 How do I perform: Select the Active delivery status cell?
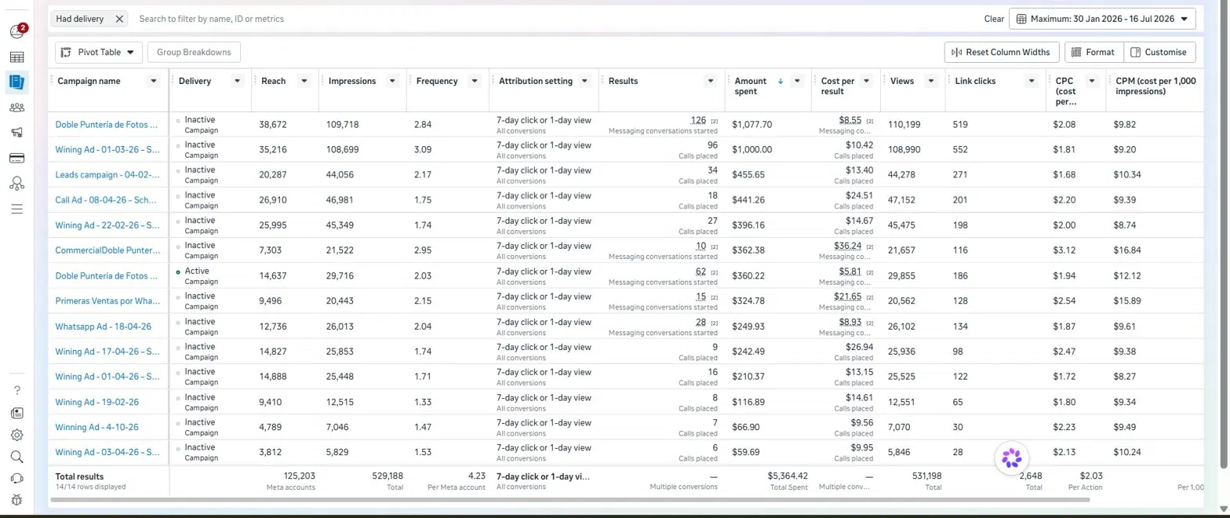point(209,275)
